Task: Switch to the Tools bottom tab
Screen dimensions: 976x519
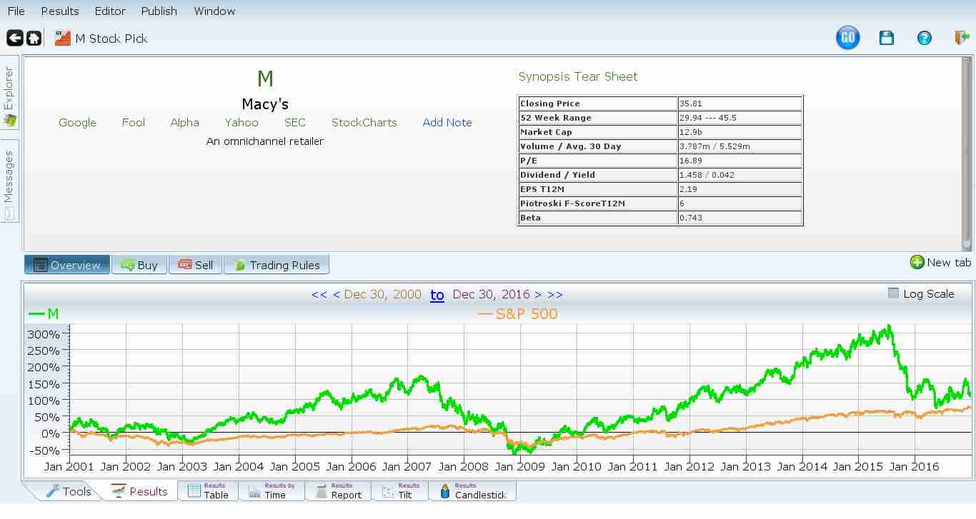Action: tap(69, 491)
